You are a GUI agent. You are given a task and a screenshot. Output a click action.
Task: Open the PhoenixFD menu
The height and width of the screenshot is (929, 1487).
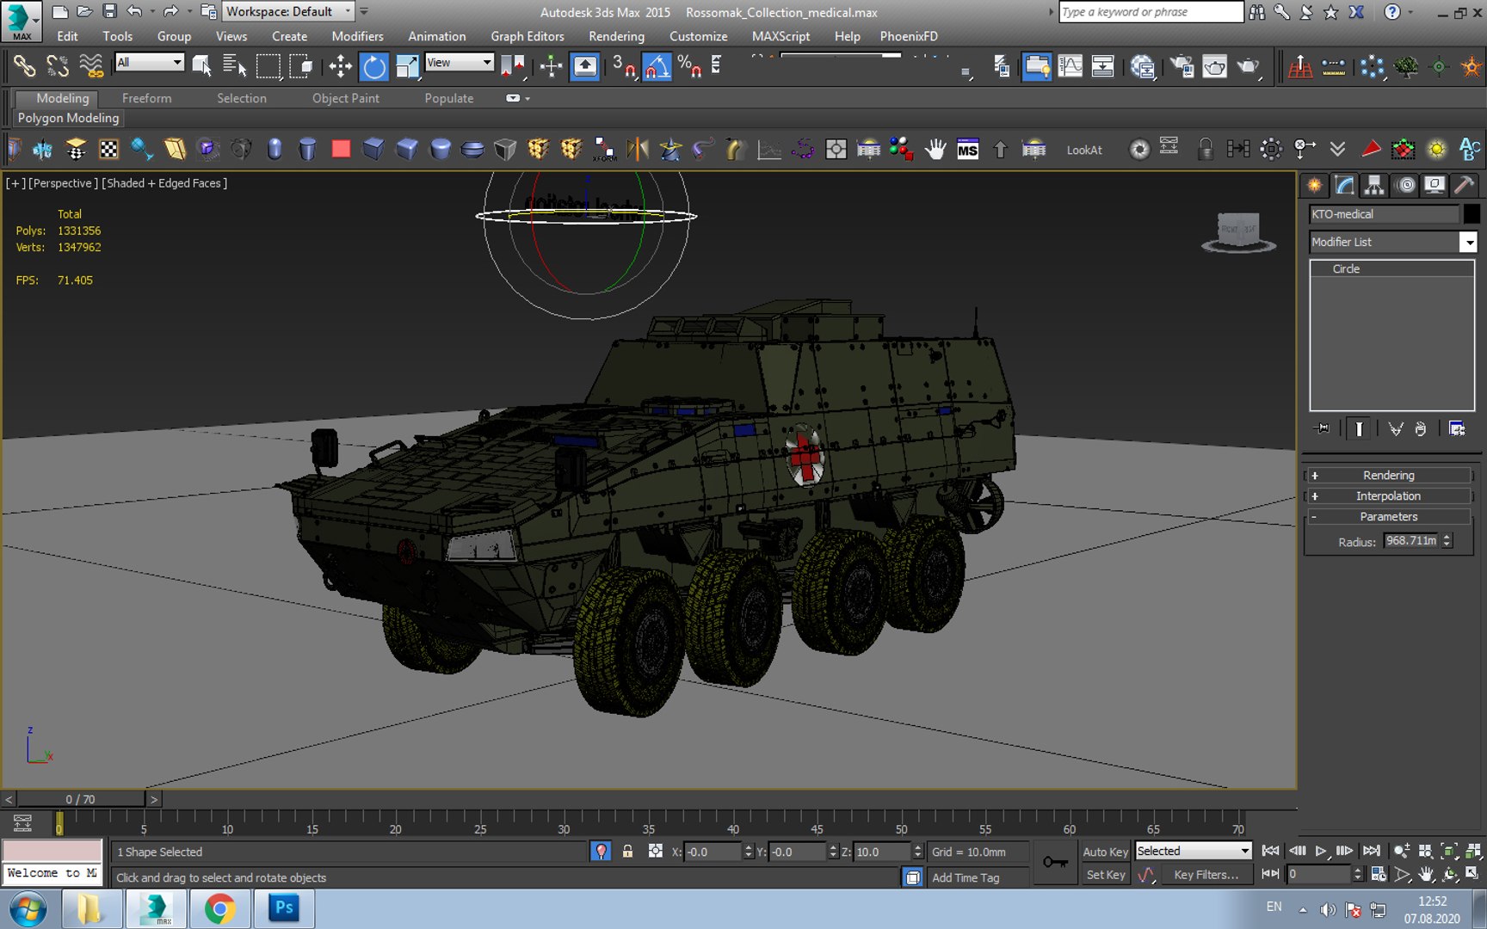pyautogui.click(x=909, y=36)
